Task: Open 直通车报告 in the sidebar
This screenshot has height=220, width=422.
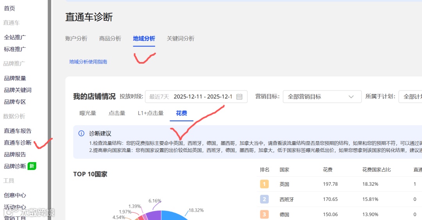Action: click(x=18, y=131)
